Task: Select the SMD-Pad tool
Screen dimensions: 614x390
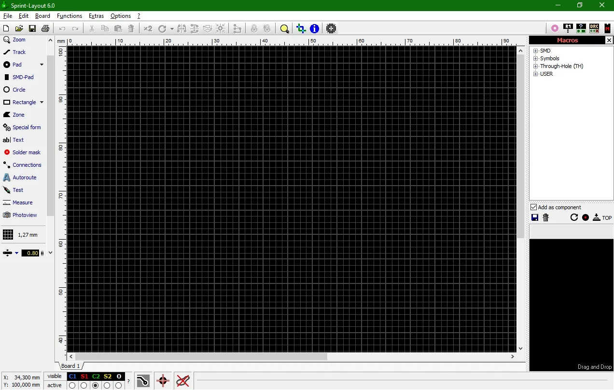Action: (18, 77)
